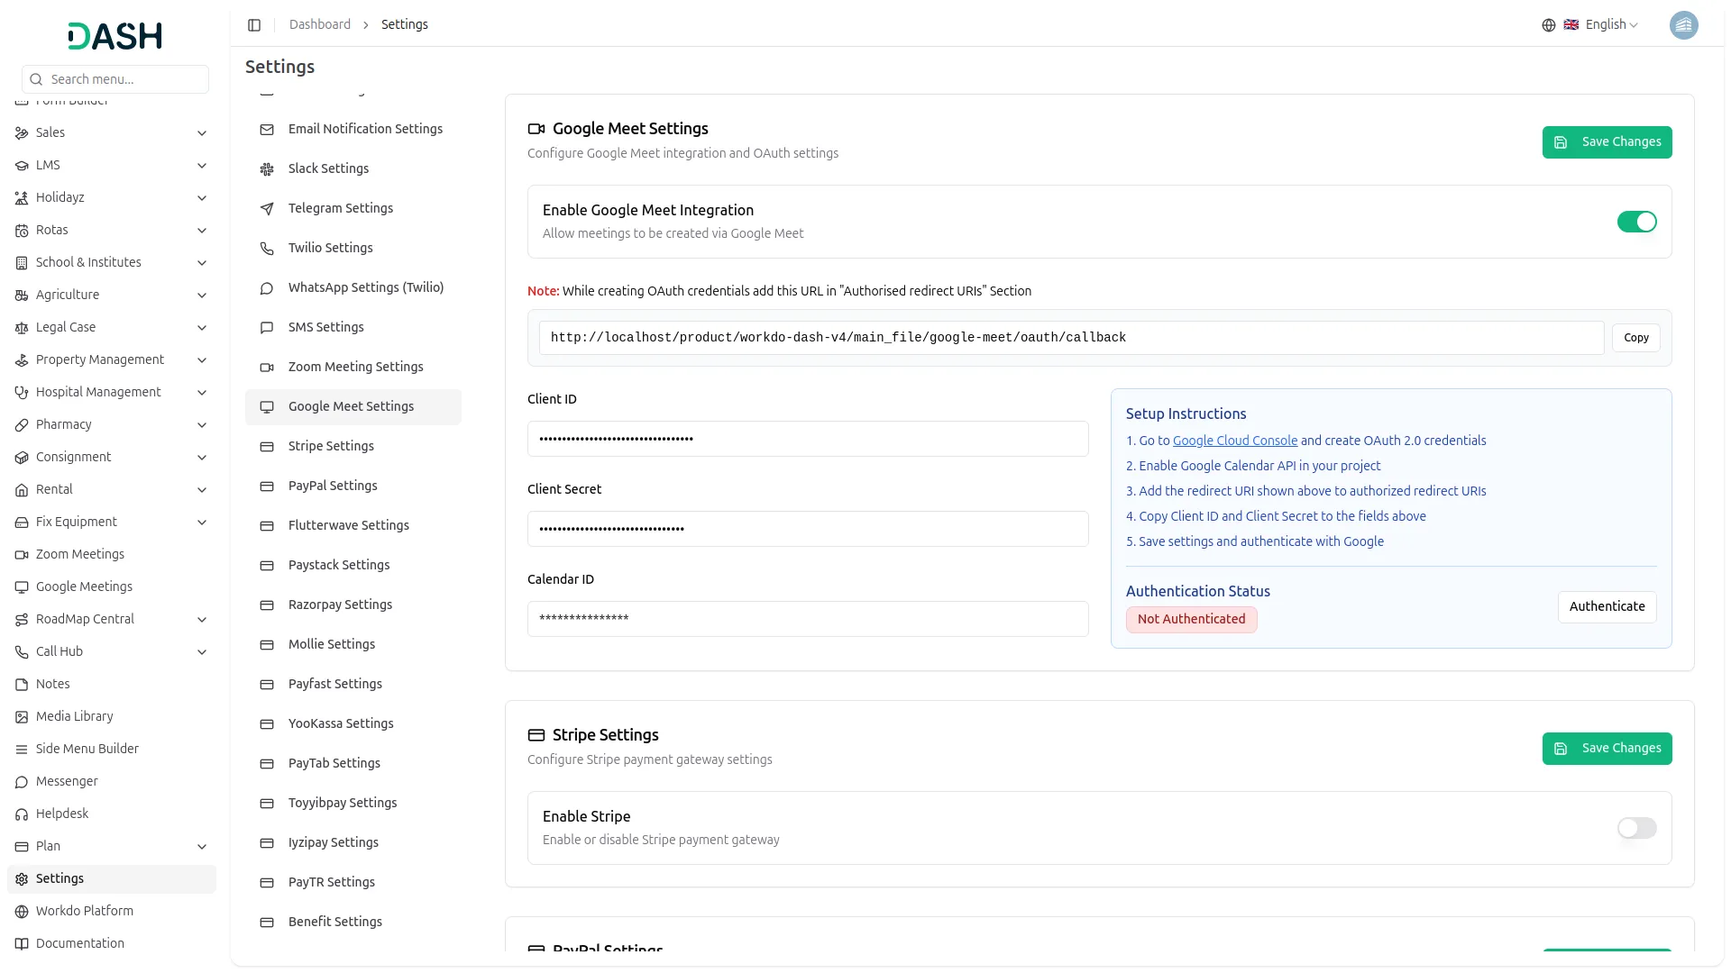Click the Slack Settings icon
Viewport: 1731px width, 973px height.
267,169
